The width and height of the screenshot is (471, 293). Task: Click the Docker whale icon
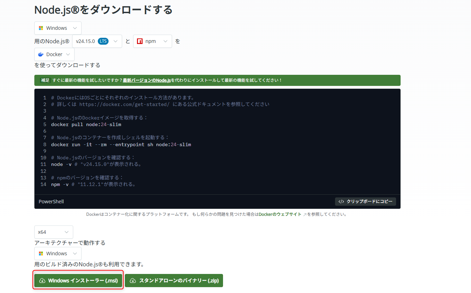41,54
